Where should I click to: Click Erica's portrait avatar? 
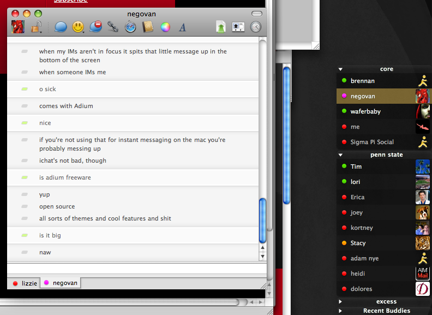[x=423, y=197]
